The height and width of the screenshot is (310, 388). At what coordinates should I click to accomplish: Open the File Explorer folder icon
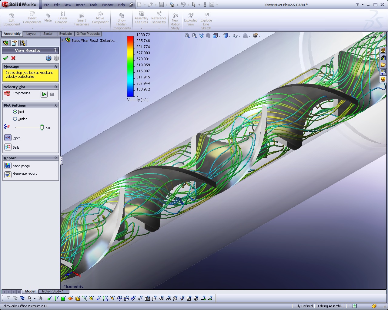[x=383, y=65]
